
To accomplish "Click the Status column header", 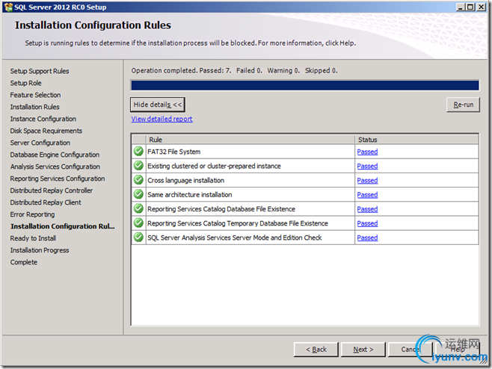I will (416, 140).
